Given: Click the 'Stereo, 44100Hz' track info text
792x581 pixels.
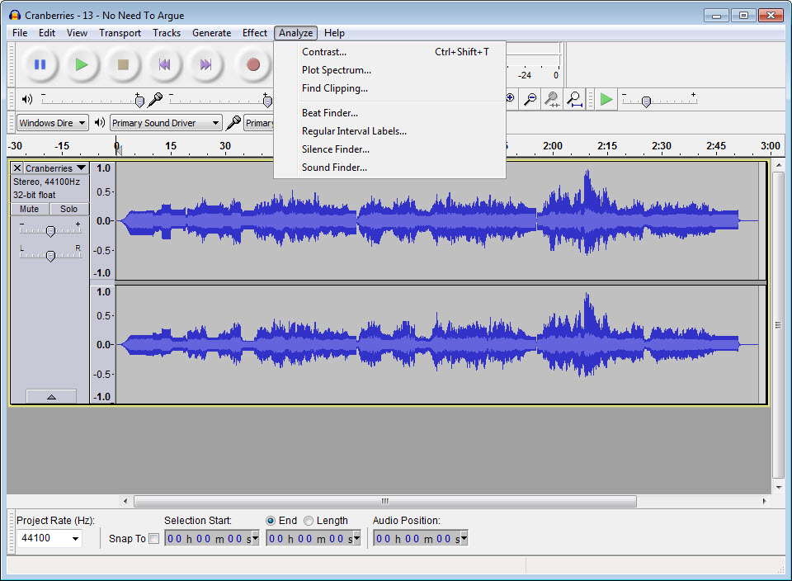Looking at the screenshot, I should (46, 182).
